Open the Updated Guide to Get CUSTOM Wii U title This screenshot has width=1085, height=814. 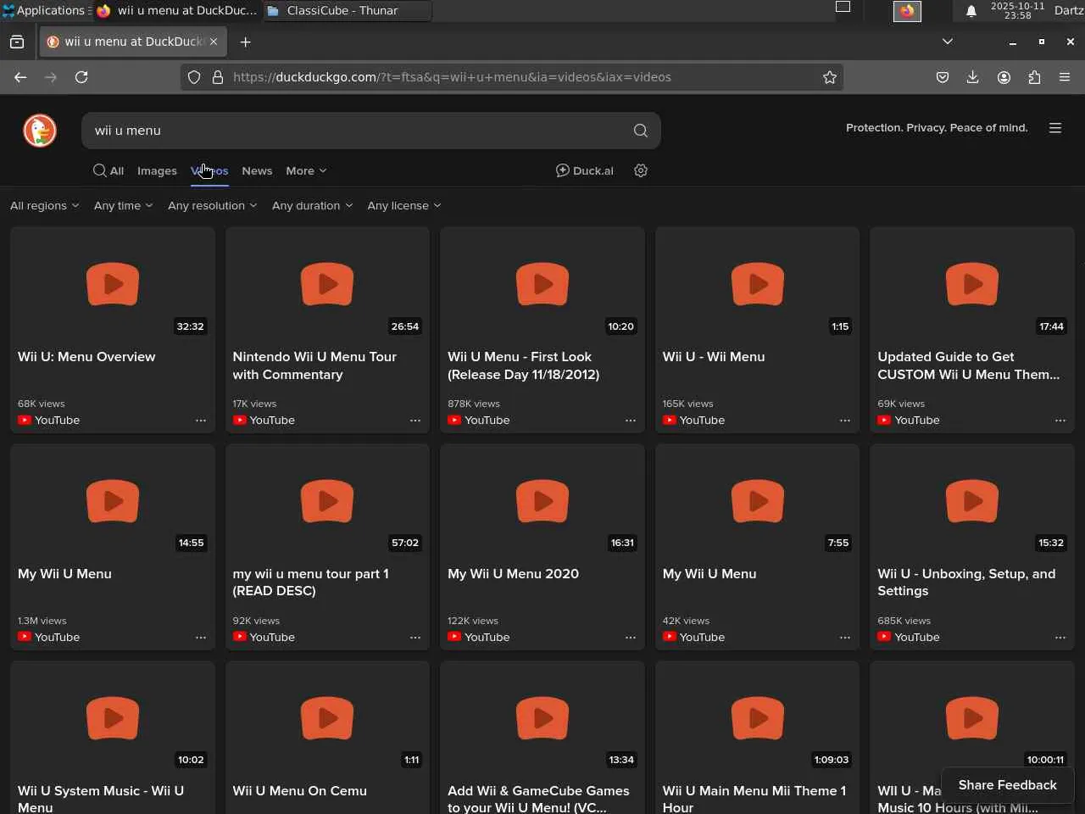[969, 365]
